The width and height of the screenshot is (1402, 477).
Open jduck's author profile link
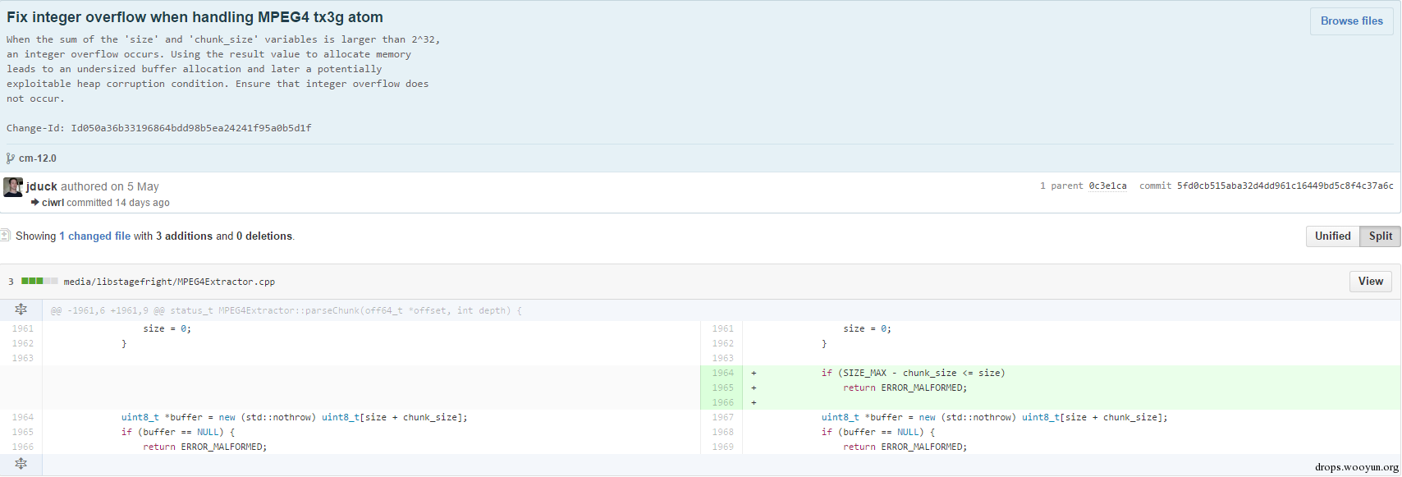coord(42,186)
